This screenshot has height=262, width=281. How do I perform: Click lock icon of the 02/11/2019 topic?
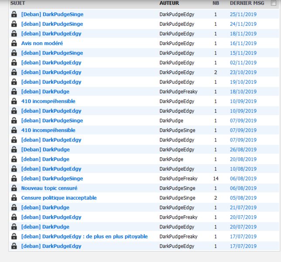[x=14, y=62]
